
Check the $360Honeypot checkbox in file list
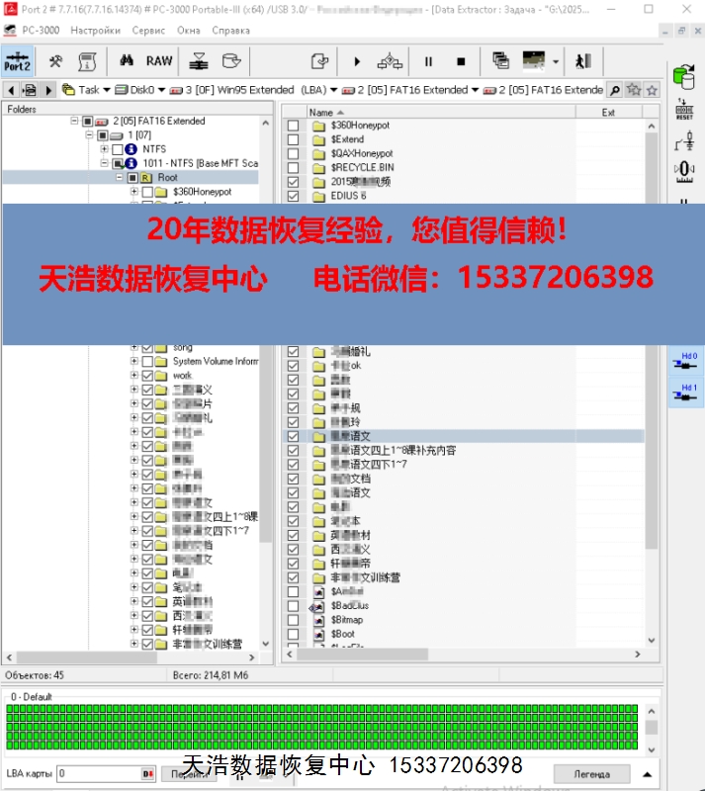click(x=292, y=127)
